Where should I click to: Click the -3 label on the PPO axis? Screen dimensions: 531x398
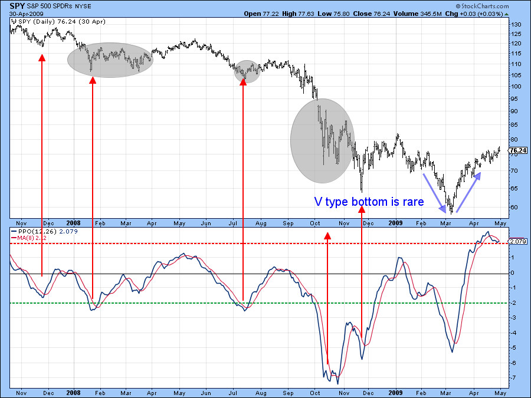click(x=513, y=317)
